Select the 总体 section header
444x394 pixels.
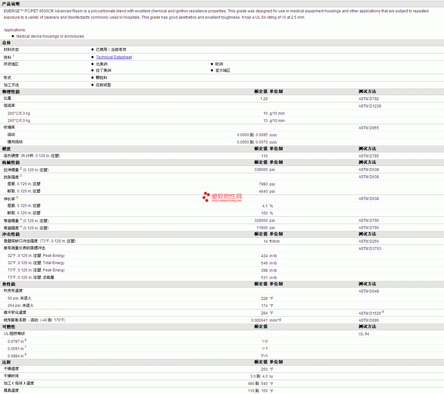(x=6, y=43)
